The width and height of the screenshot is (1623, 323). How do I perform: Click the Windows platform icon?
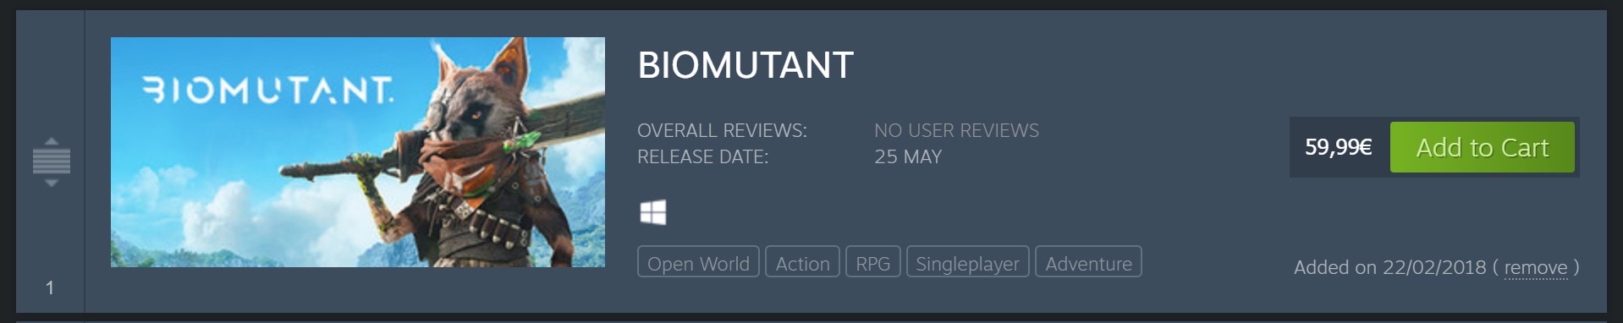click(652, 212)
